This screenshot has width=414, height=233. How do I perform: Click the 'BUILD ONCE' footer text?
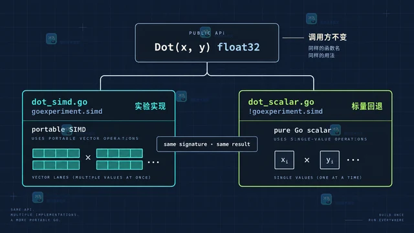[391, 215]
